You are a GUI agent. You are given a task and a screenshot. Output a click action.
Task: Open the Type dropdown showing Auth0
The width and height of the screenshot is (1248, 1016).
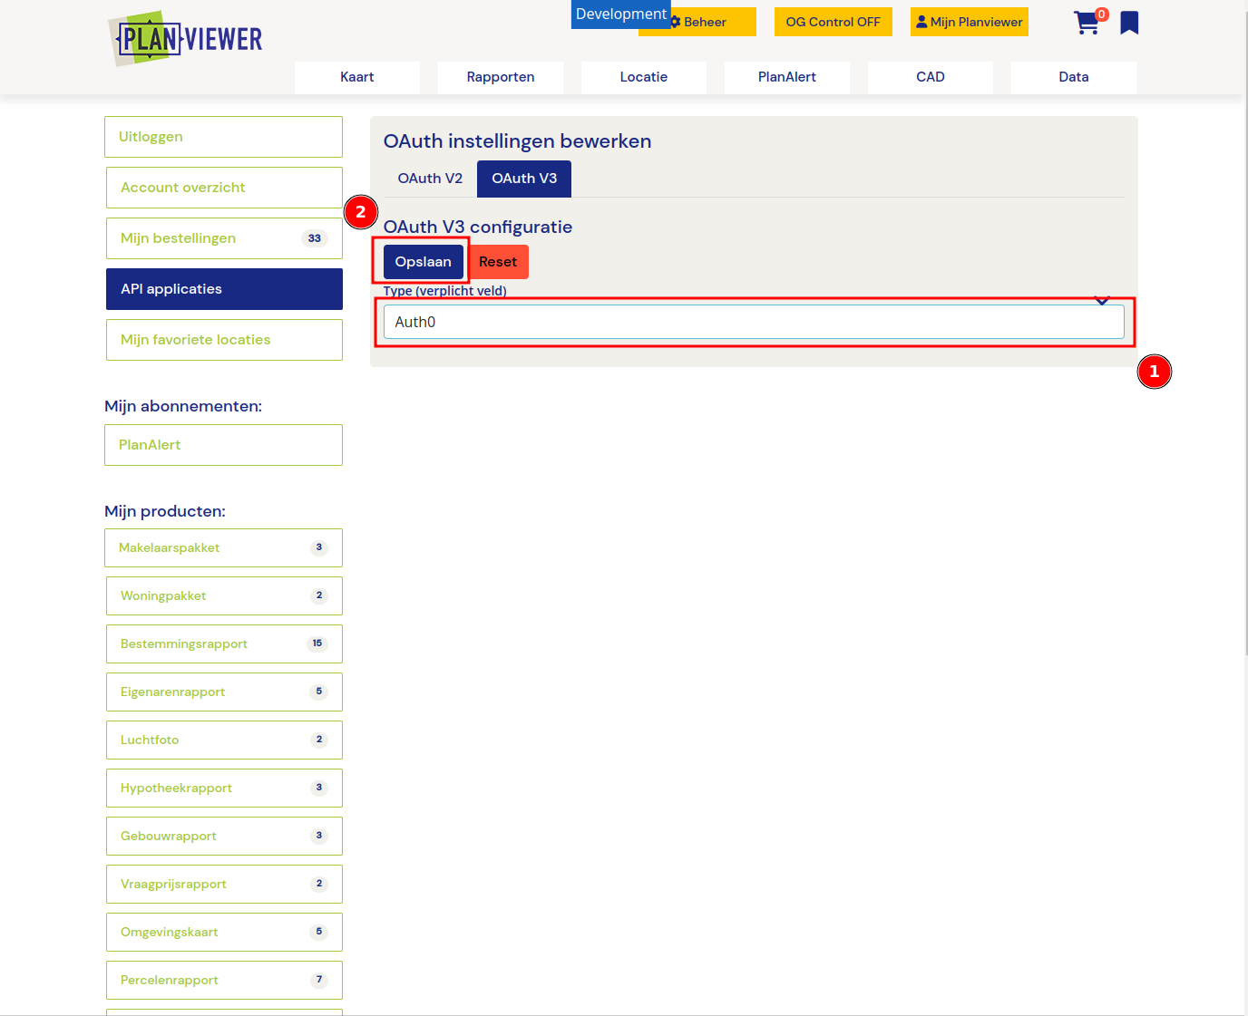point(753,323)
